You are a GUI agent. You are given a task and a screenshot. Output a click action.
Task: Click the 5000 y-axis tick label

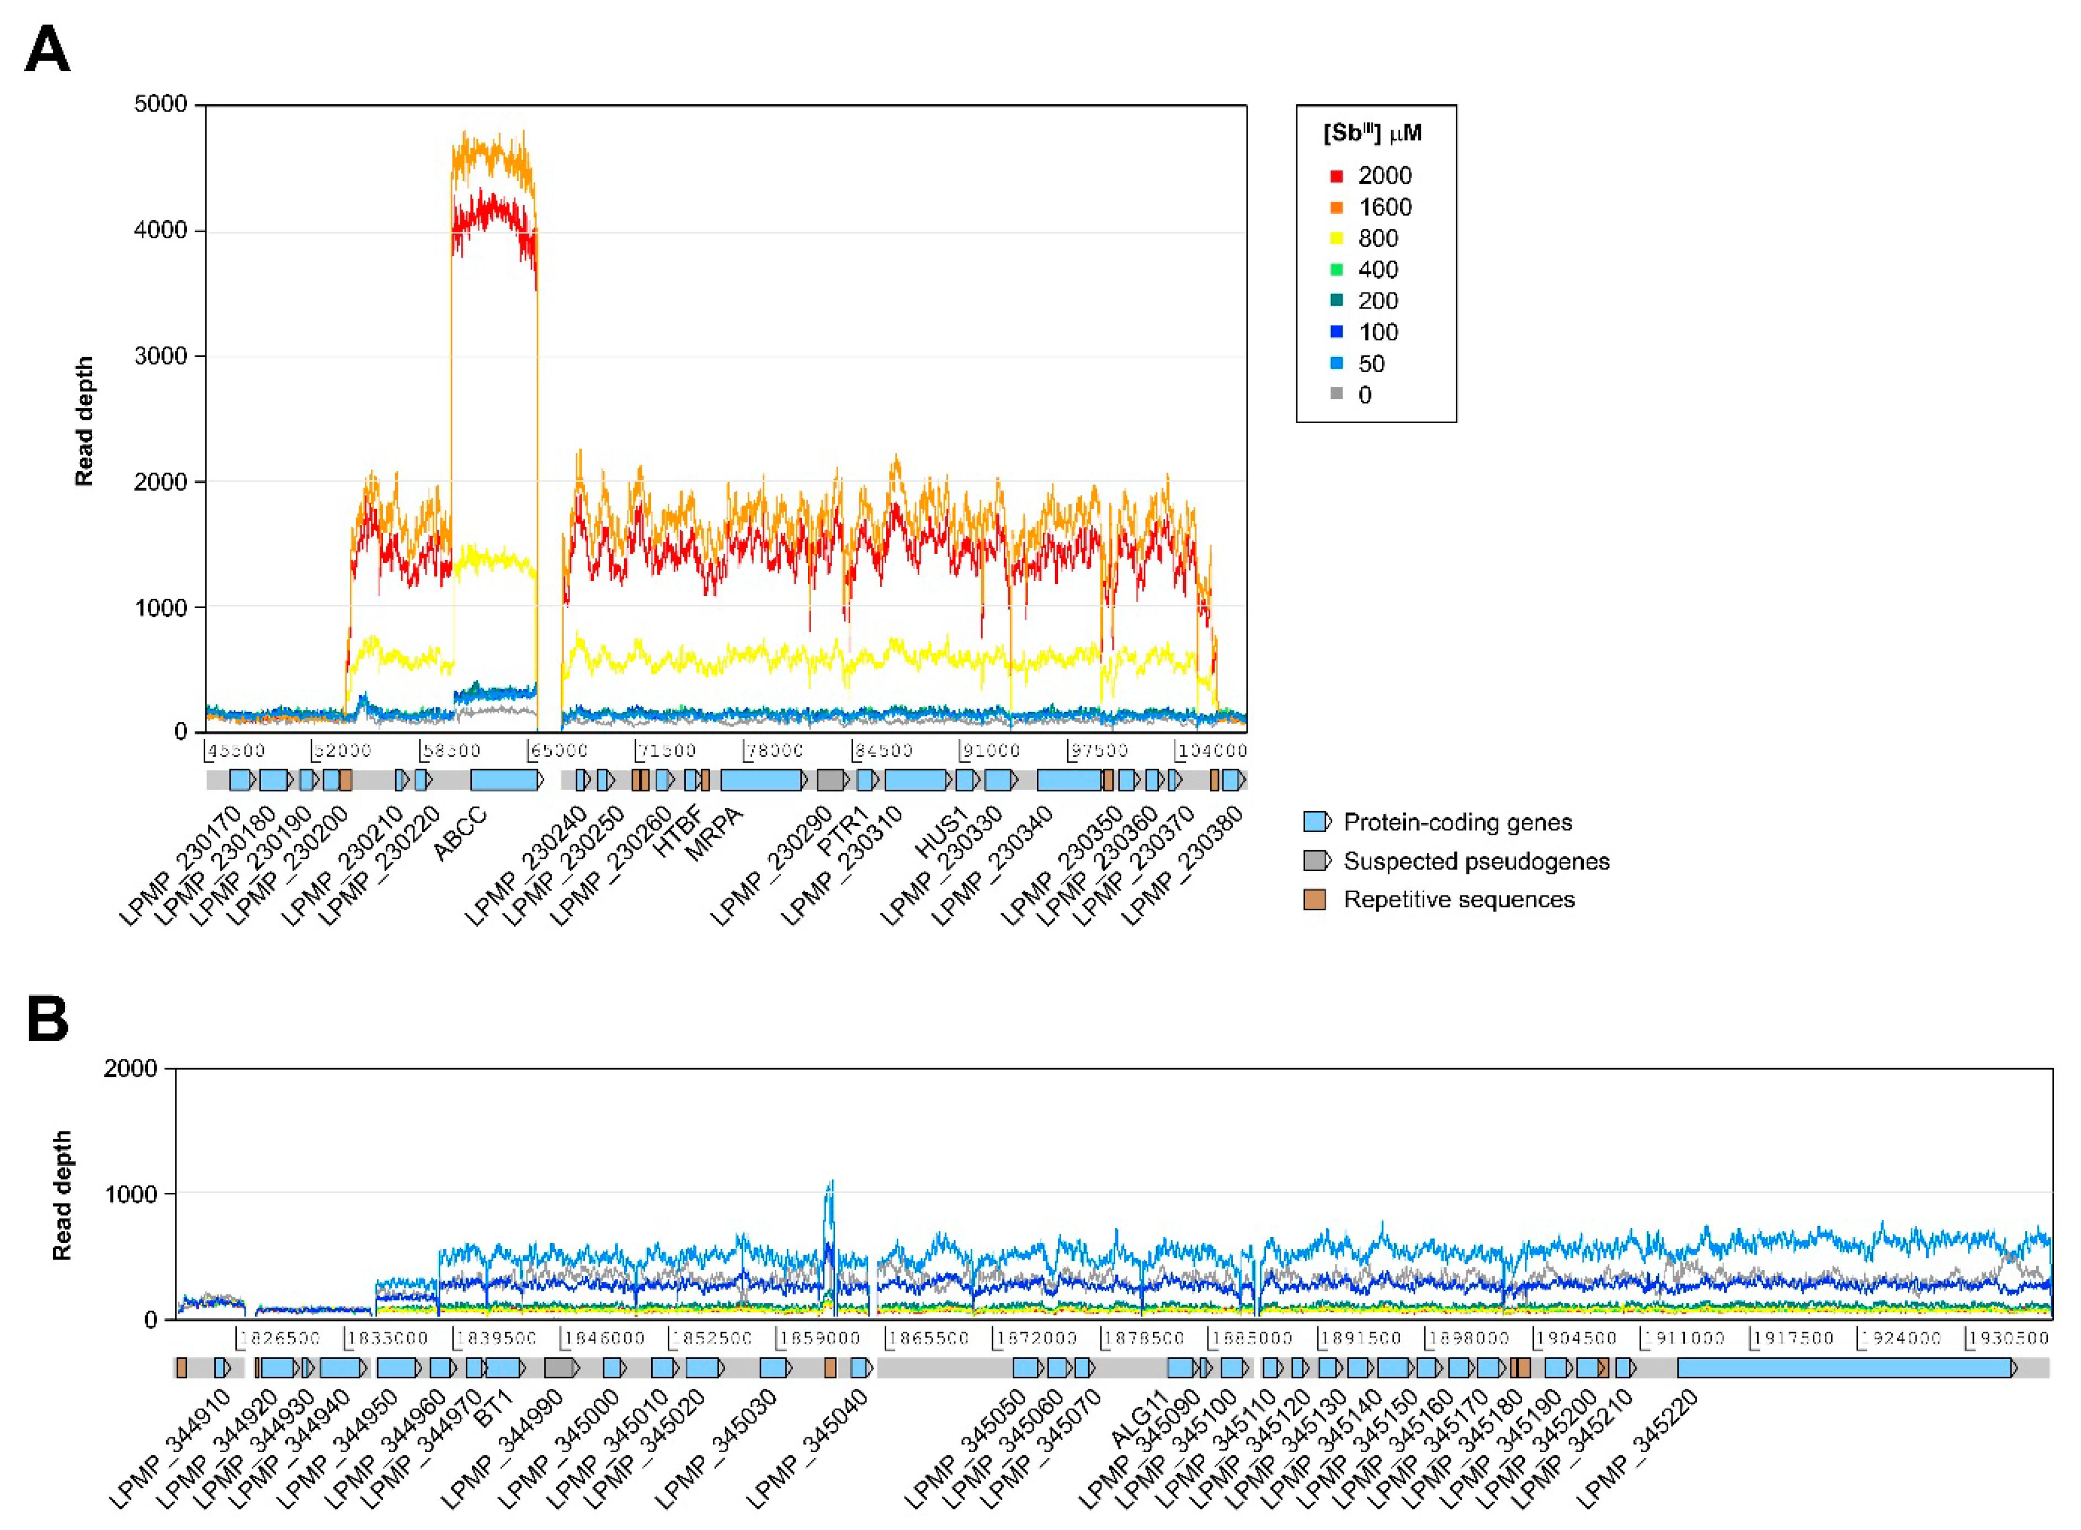tap(161, 104)
